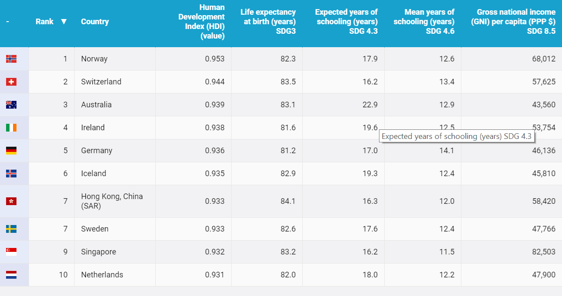The image size is (562, 296).
Task: Click Singapore's GNI value 82,503
Action: [x=544, y=252]
